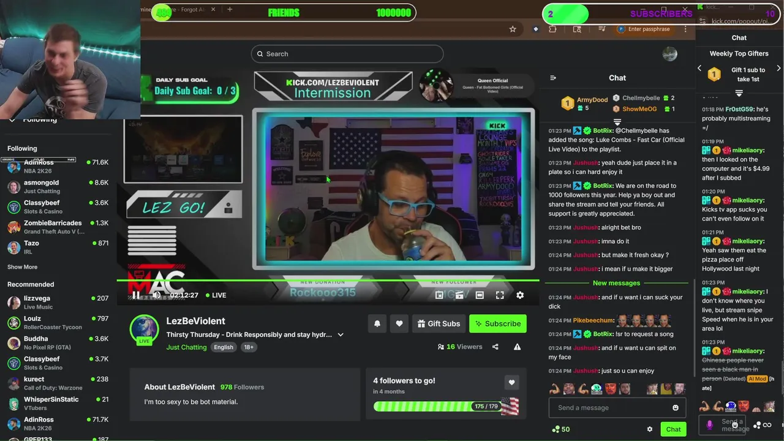Image resolution: width=784 pixels, height=441 pixels.
Task: Open new browser tab plus button
Action: [x=230, y=9]
